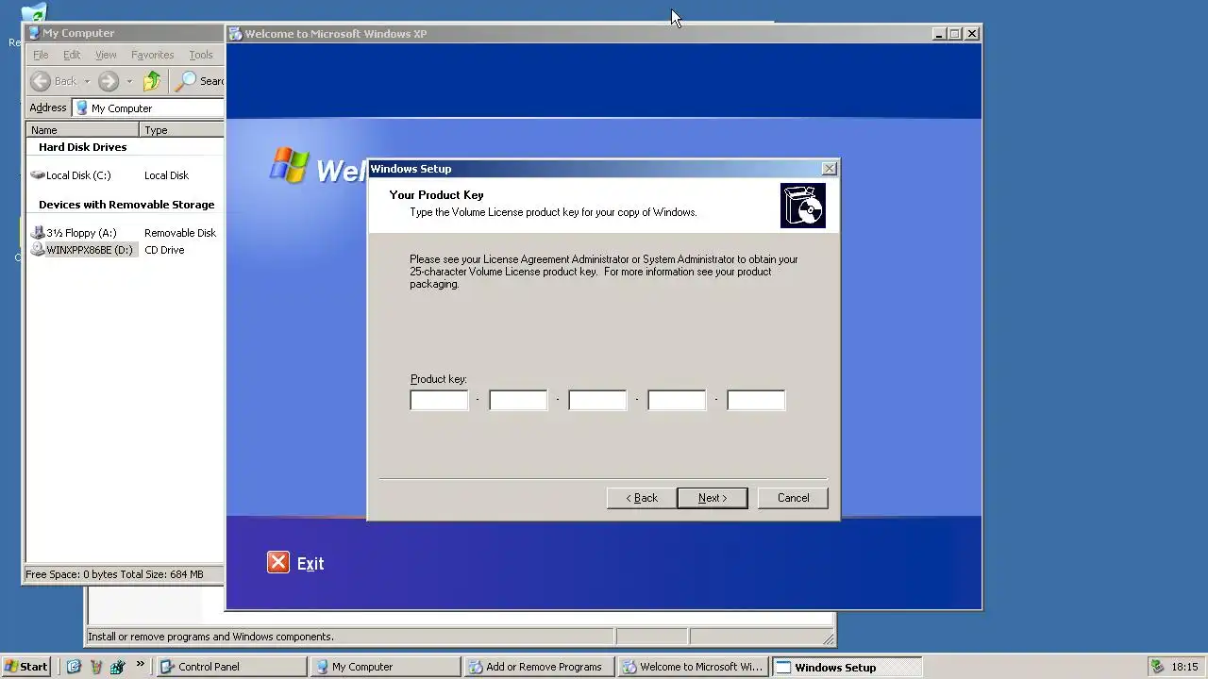Click the My Computer window title icon
Viewport: 1208px width, 679px height.
[34, 33]
